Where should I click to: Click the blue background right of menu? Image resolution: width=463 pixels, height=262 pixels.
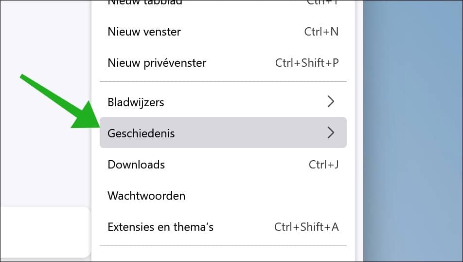tap(413, 131)
